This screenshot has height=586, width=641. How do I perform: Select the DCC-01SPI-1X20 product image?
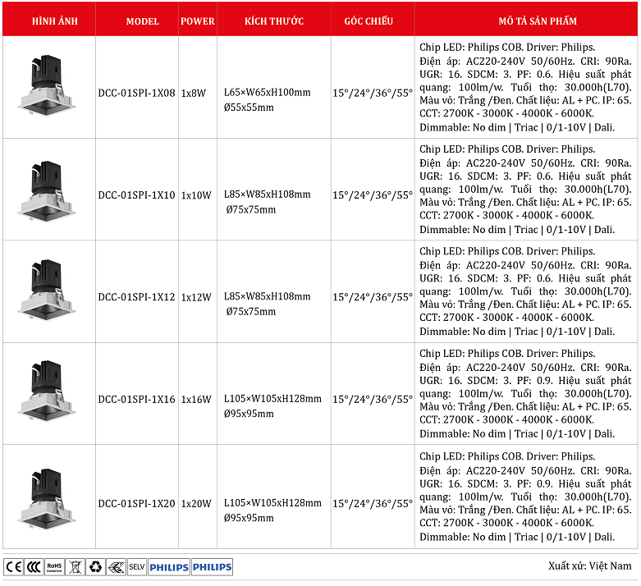tap(47, 498)
